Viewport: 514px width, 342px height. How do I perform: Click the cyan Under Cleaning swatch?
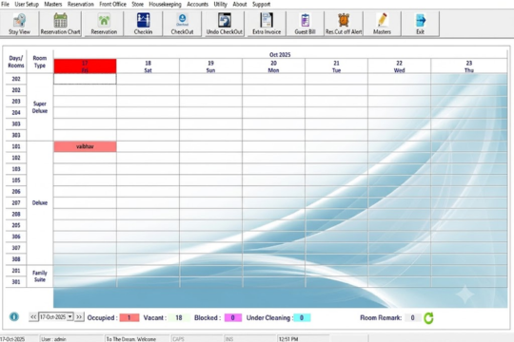[302, 317]
